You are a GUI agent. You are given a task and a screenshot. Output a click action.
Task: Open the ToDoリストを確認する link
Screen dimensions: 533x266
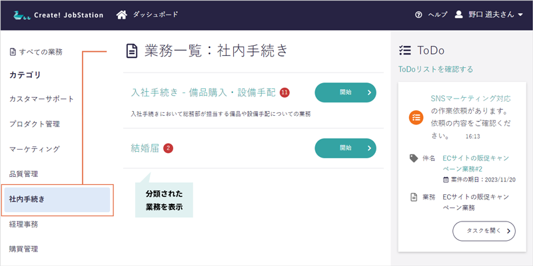436,69
